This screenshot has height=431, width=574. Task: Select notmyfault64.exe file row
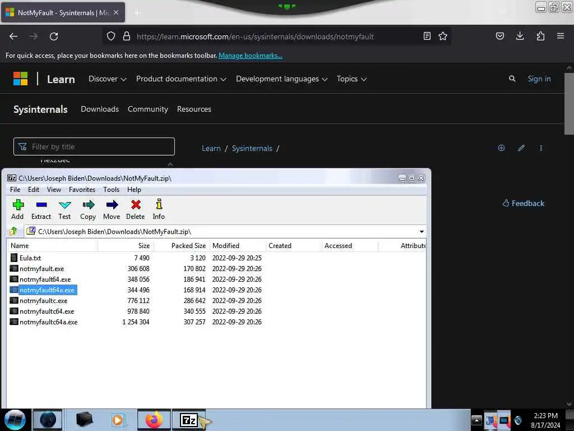coord(40,279)
